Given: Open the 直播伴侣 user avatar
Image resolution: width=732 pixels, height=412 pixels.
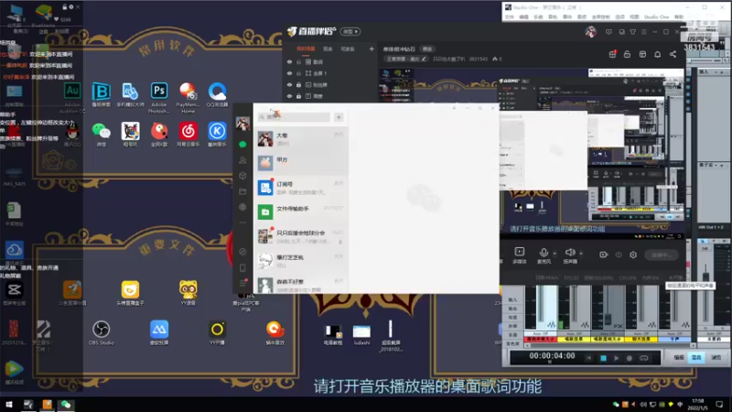Looking at the screenshot, I should pyautogui.click(x=590, y=31).
